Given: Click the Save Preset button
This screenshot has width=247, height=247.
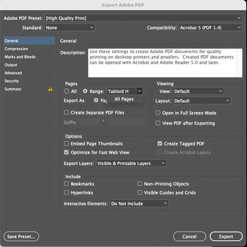Looking at the screenshot, I should (22, 236).
